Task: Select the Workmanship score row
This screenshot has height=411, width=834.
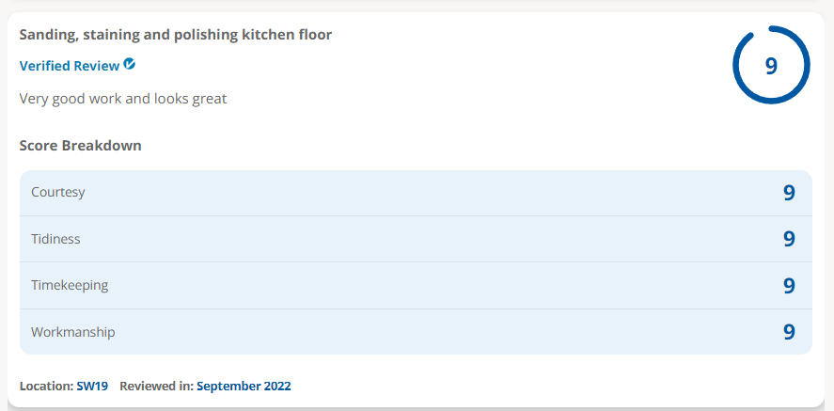Action: tap(416, 332)
